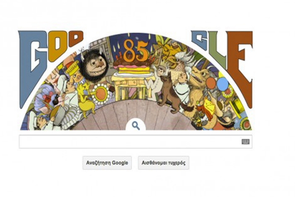295x197 pixels.
Task: Click the blue balloon circle on the right
Action: pyautogui.click(x=223, y=84)
